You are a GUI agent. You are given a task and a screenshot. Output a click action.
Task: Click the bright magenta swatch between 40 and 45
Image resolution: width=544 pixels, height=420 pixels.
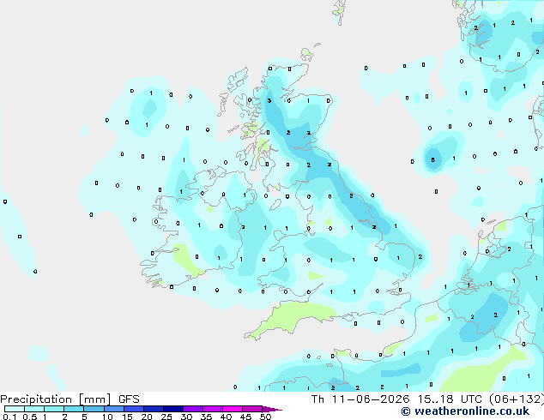(233, 409)
